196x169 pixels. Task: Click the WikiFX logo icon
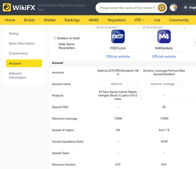[x=7, y=7]
